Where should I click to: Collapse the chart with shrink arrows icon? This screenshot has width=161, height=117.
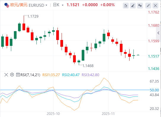(x=148, y=6)
